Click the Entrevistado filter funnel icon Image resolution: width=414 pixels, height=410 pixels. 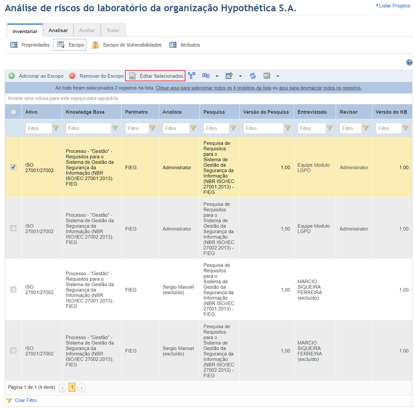330,128
